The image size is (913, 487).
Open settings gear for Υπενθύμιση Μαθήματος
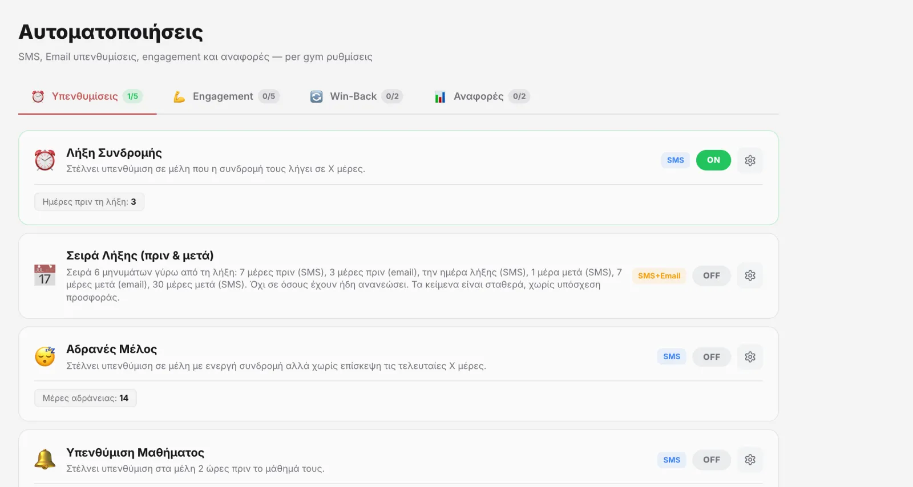coord(750,460)
